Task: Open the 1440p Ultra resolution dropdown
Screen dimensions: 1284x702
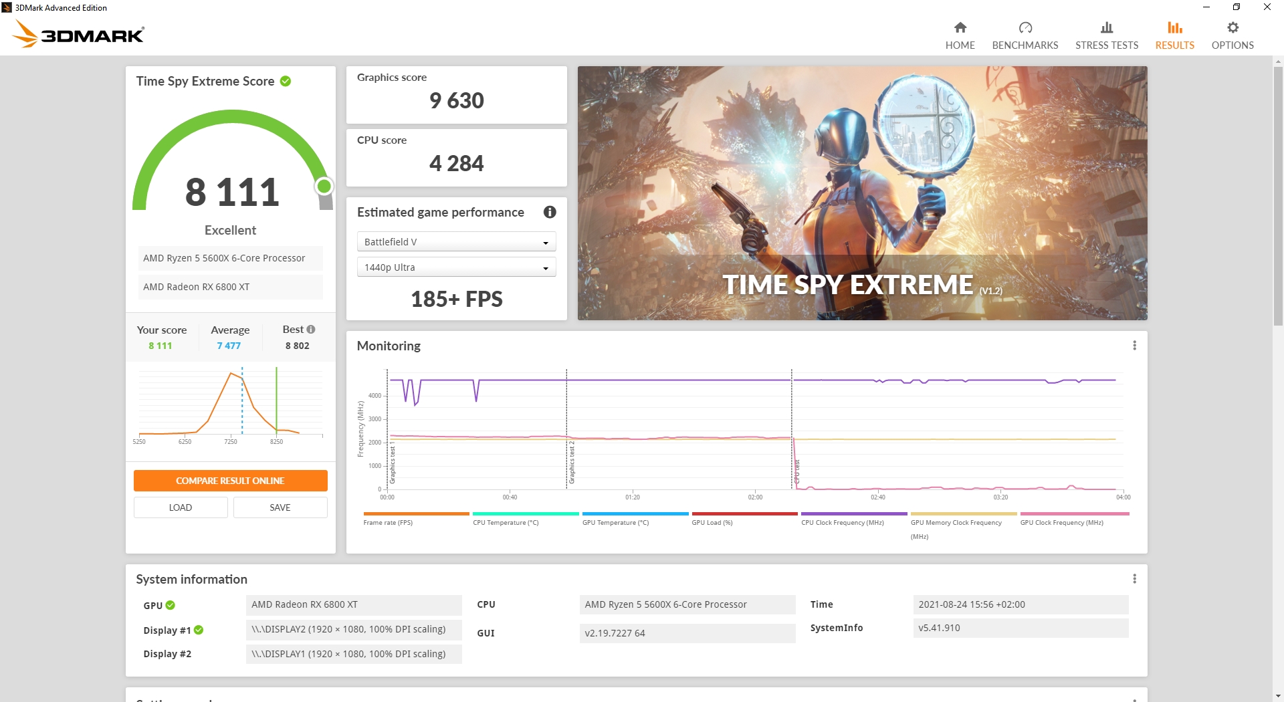Action: tap(456, 267)
